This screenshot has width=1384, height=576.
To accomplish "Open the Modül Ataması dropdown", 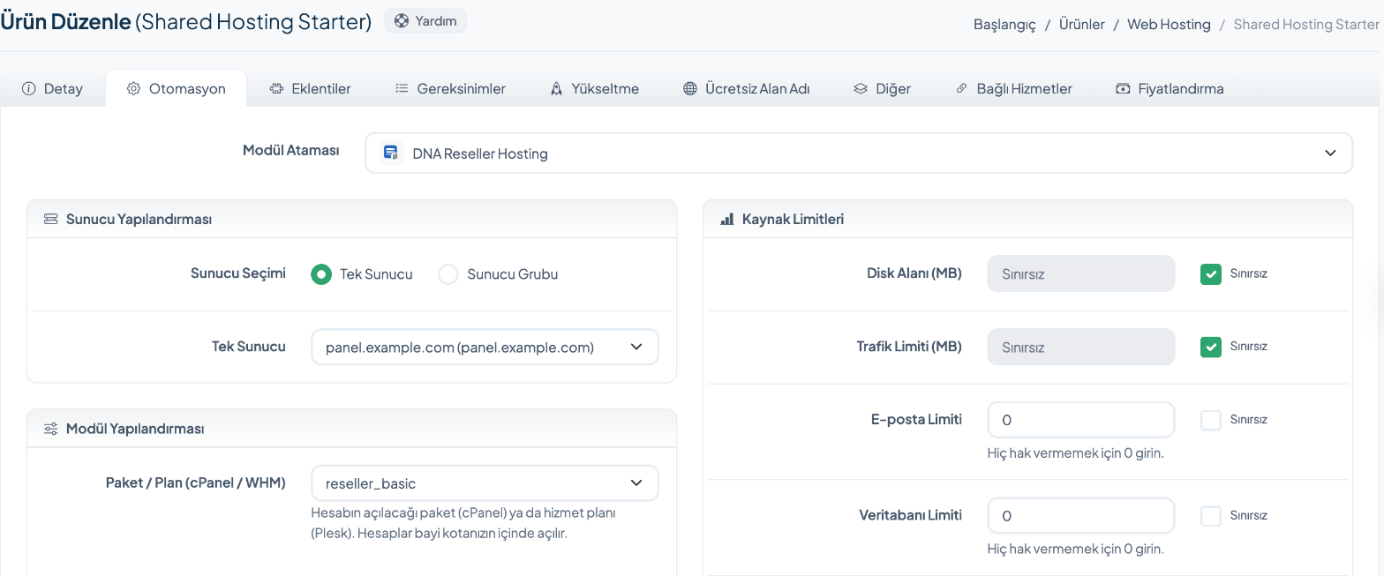I will (x=859, y=153).
